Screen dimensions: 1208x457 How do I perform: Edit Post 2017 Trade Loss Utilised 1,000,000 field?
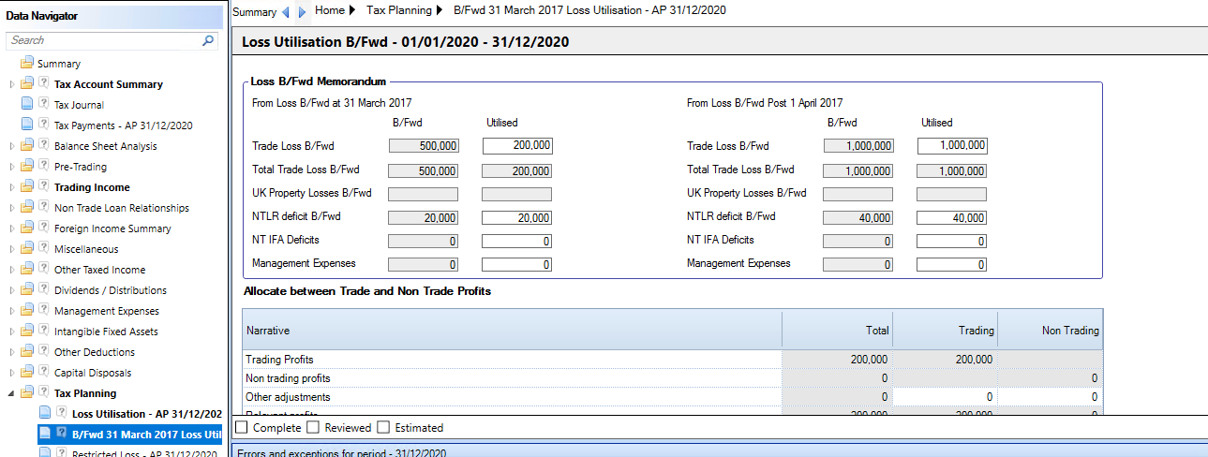click(x=952, y=146)
